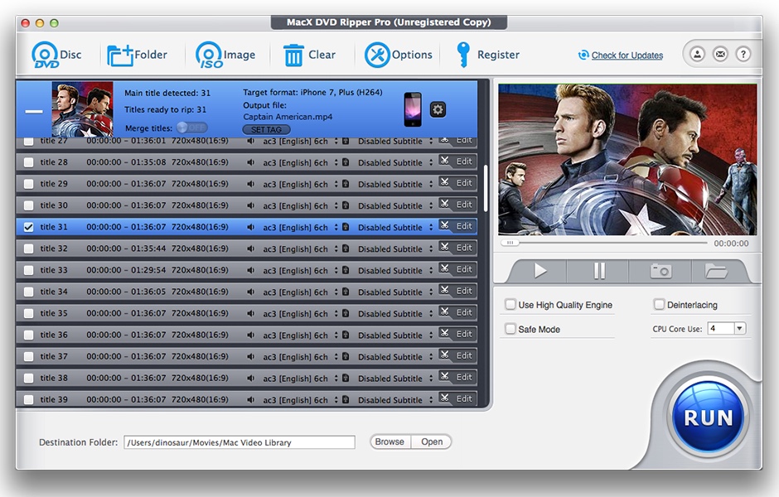Select the title 33 row text
This screenshot has height=497, width=779.
(54, 270)
